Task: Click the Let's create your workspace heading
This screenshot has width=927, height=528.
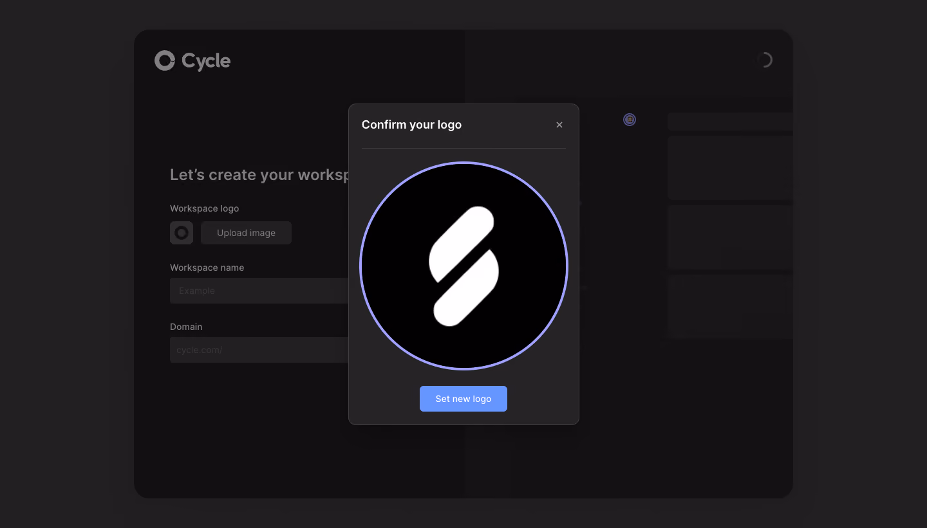Action: click(259, 175)
